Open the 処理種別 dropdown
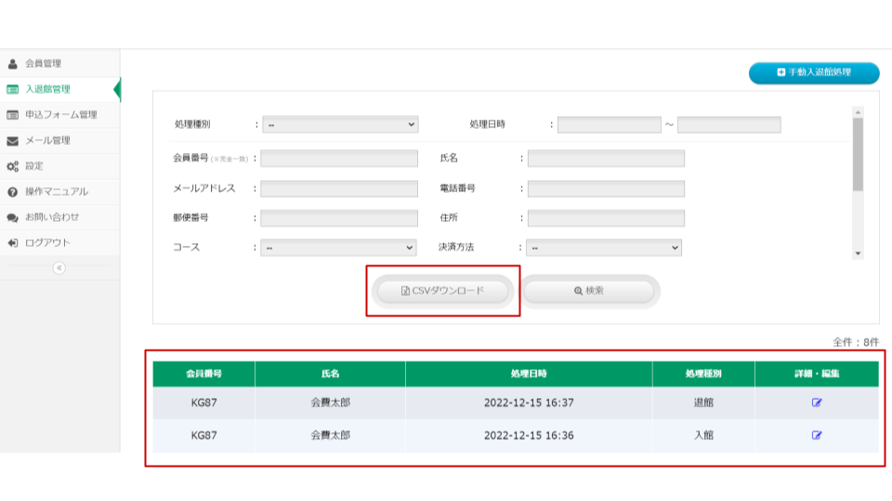The image size is (892, 501). pos(340,124)
